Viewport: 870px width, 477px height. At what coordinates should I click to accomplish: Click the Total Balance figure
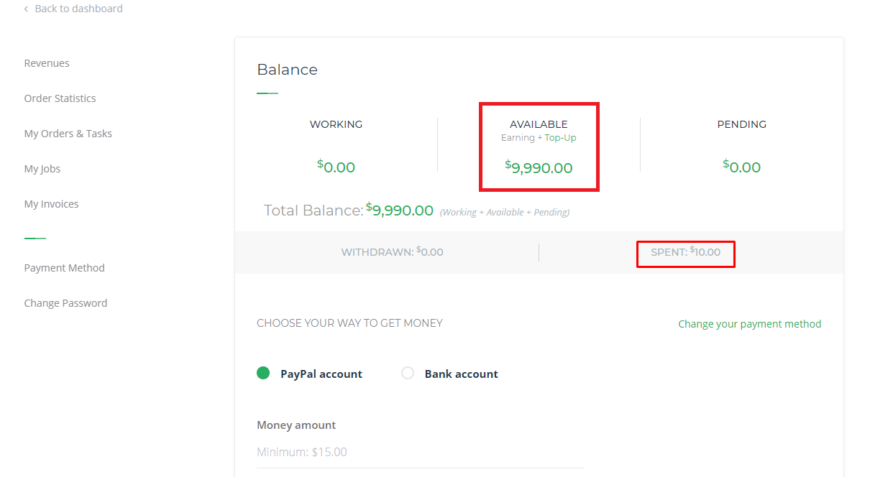[400, 210]
